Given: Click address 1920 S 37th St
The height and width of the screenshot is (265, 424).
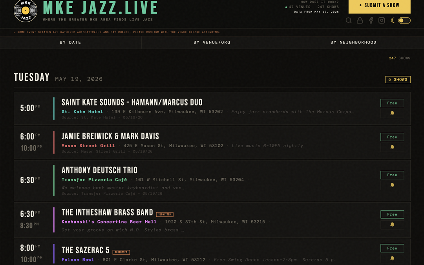Looking at the screenshot, I should click(215, 222).
